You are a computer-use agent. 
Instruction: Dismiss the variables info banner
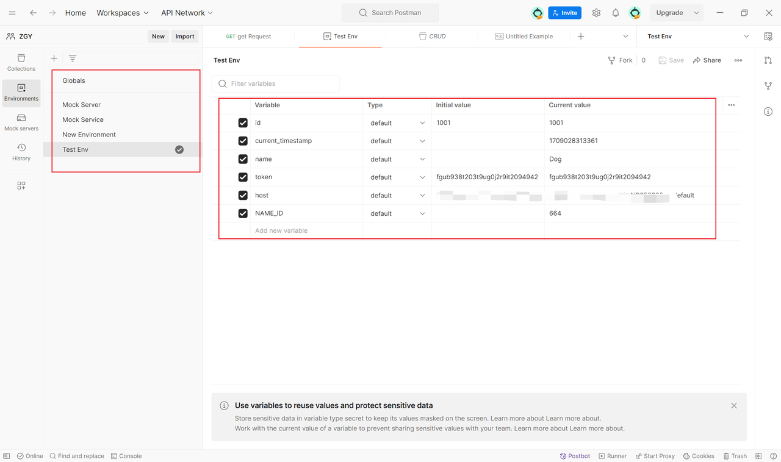734,405
